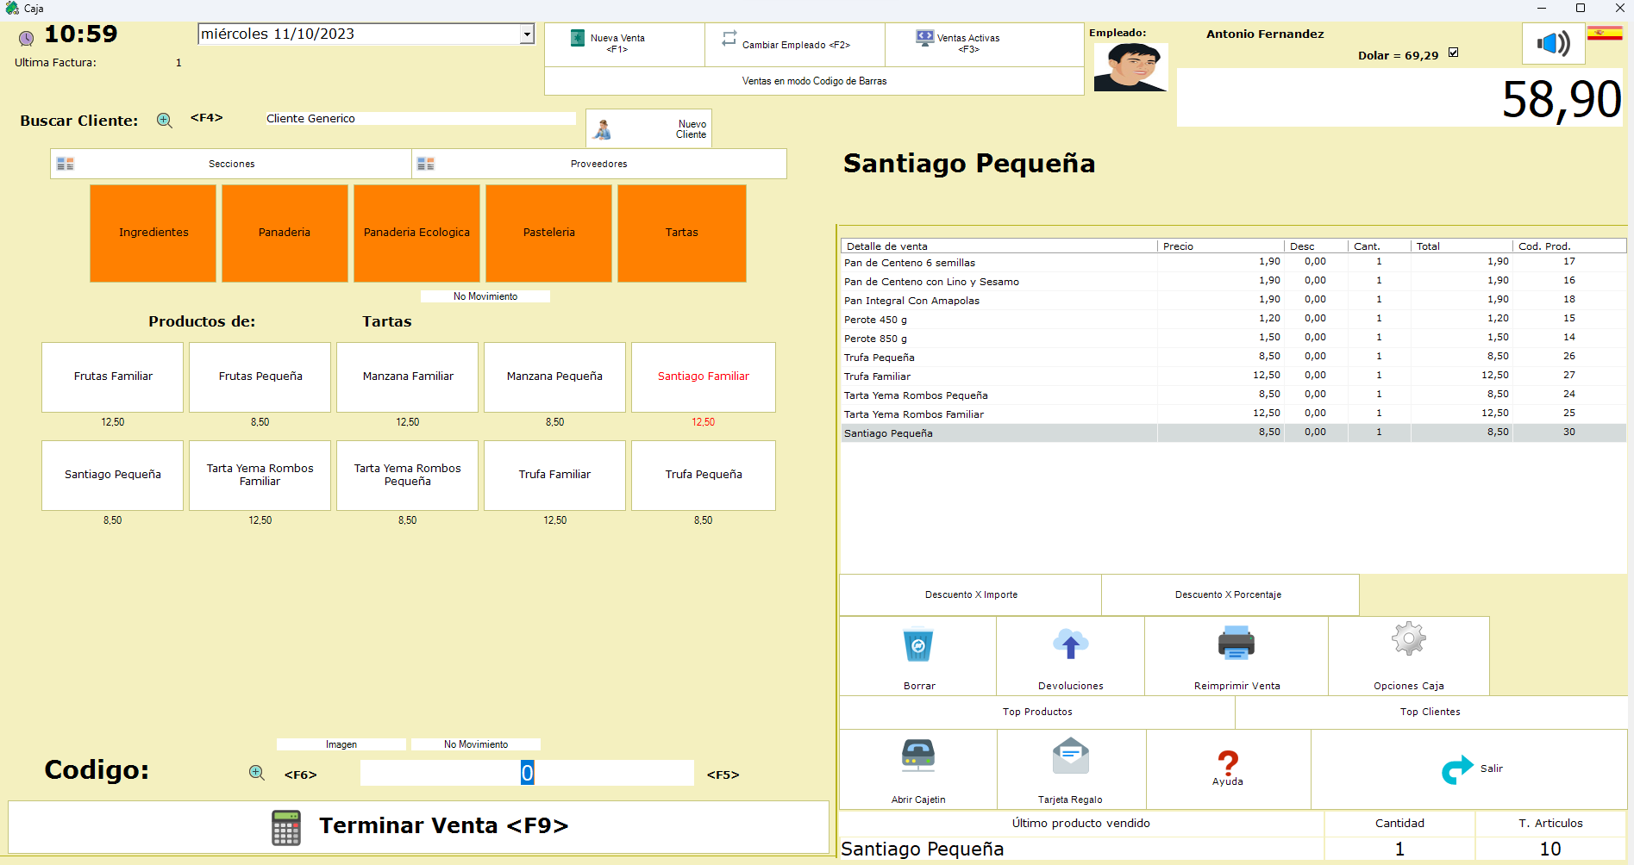Open the Secciones tab
The width and height of the screenshot is (1634, 865).
pos(231,164)
